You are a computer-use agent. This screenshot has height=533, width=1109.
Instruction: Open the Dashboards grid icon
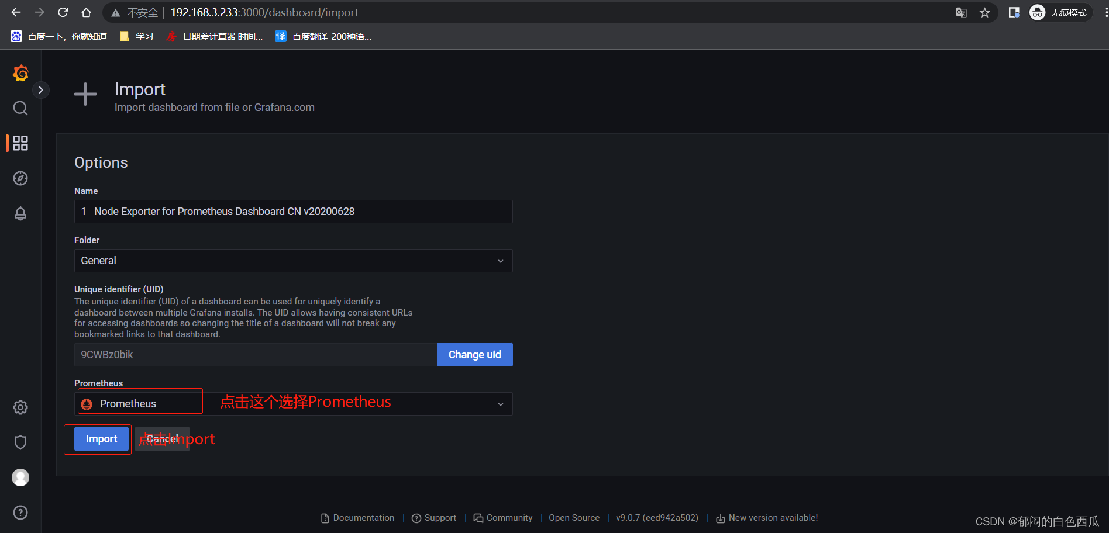point(20,143)
